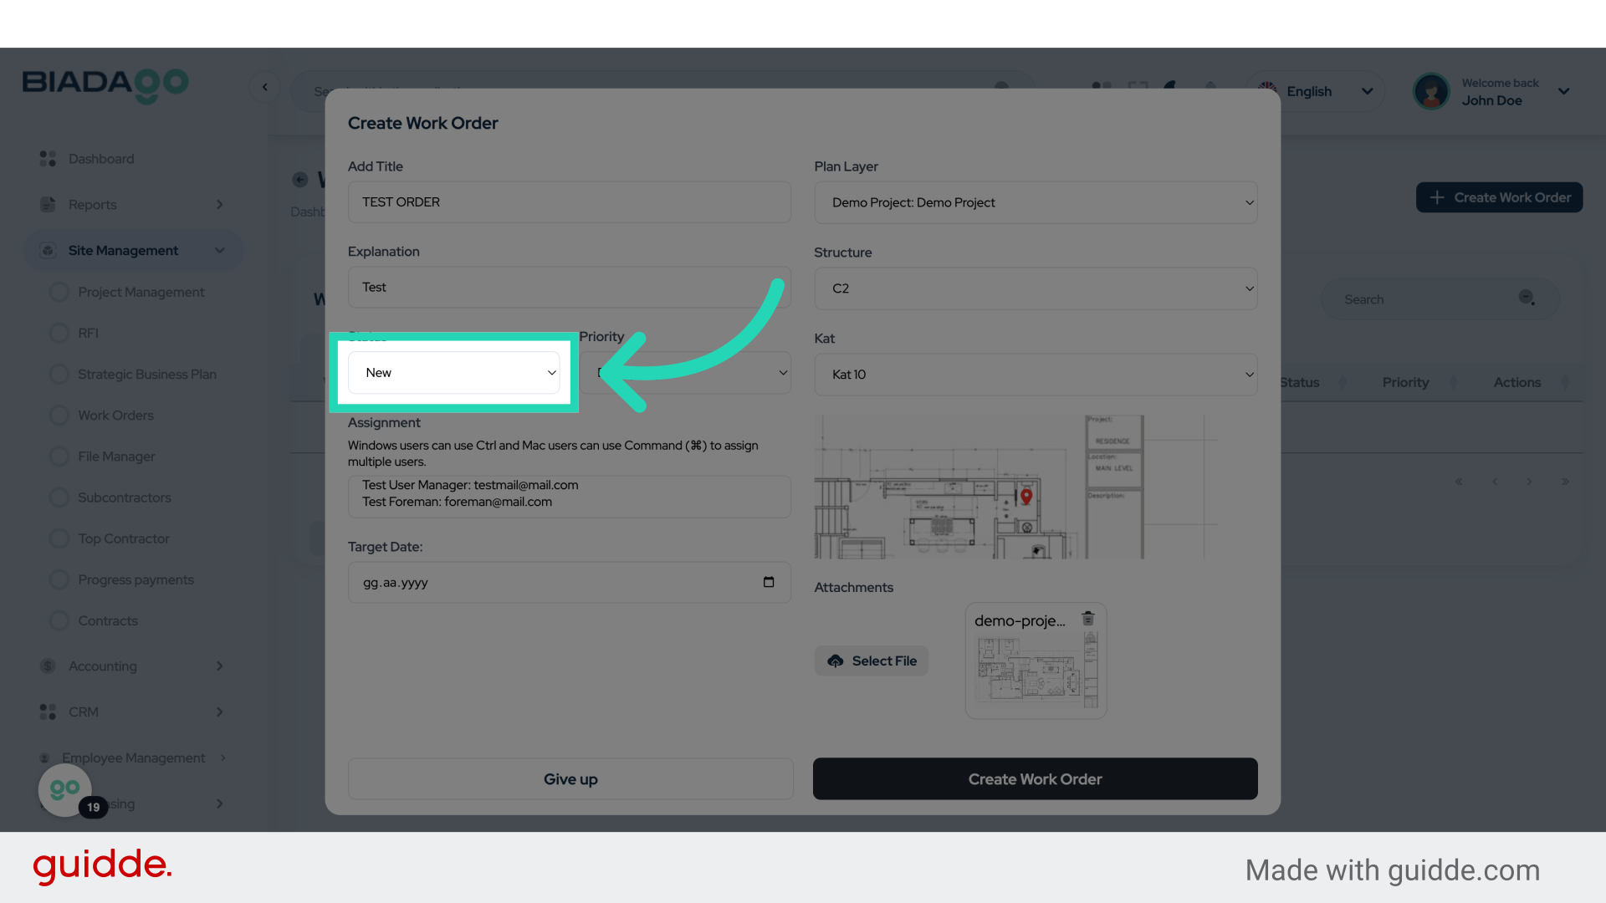
Task: Click the red location pin on plan
Action: pos(1026,496)
